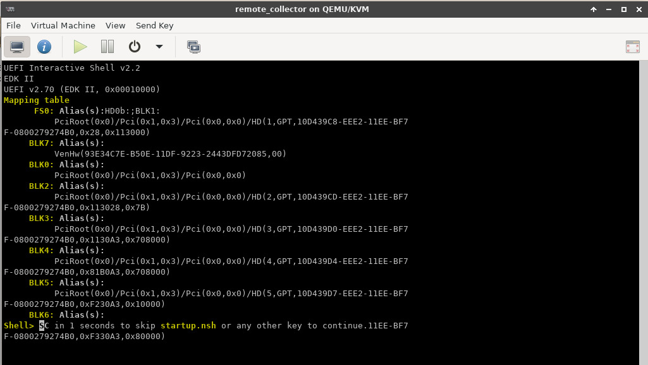The width and height of the screenshot is (648, 365).
Task: Minimize the remote_collector window
Action: pyautogui.click(x=609, y=9)
